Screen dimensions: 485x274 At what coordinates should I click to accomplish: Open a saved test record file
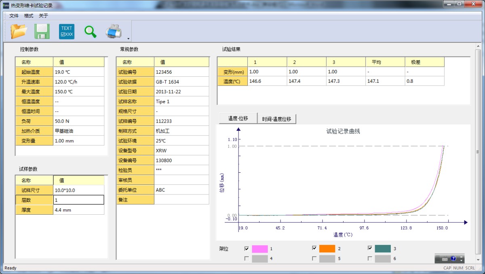point(19,31)
